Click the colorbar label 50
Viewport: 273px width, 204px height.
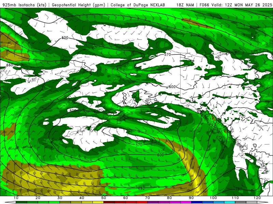[x=104, y=198]
